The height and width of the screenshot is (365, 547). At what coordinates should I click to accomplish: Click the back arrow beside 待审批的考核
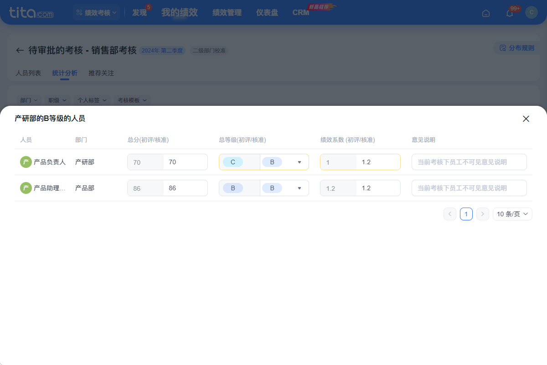(20, 50)
